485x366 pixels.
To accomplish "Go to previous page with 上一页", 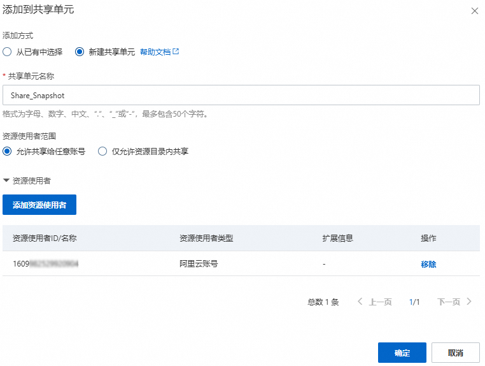I will point(380,302).
